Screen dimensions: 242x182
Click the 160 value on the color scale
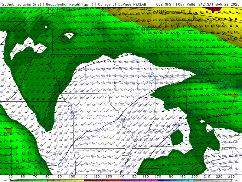tap(146, 177)
